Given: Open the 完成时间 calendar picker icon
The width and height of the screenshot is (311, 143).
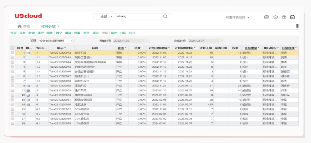Looking at the screenshot, I should pos(222,41).
